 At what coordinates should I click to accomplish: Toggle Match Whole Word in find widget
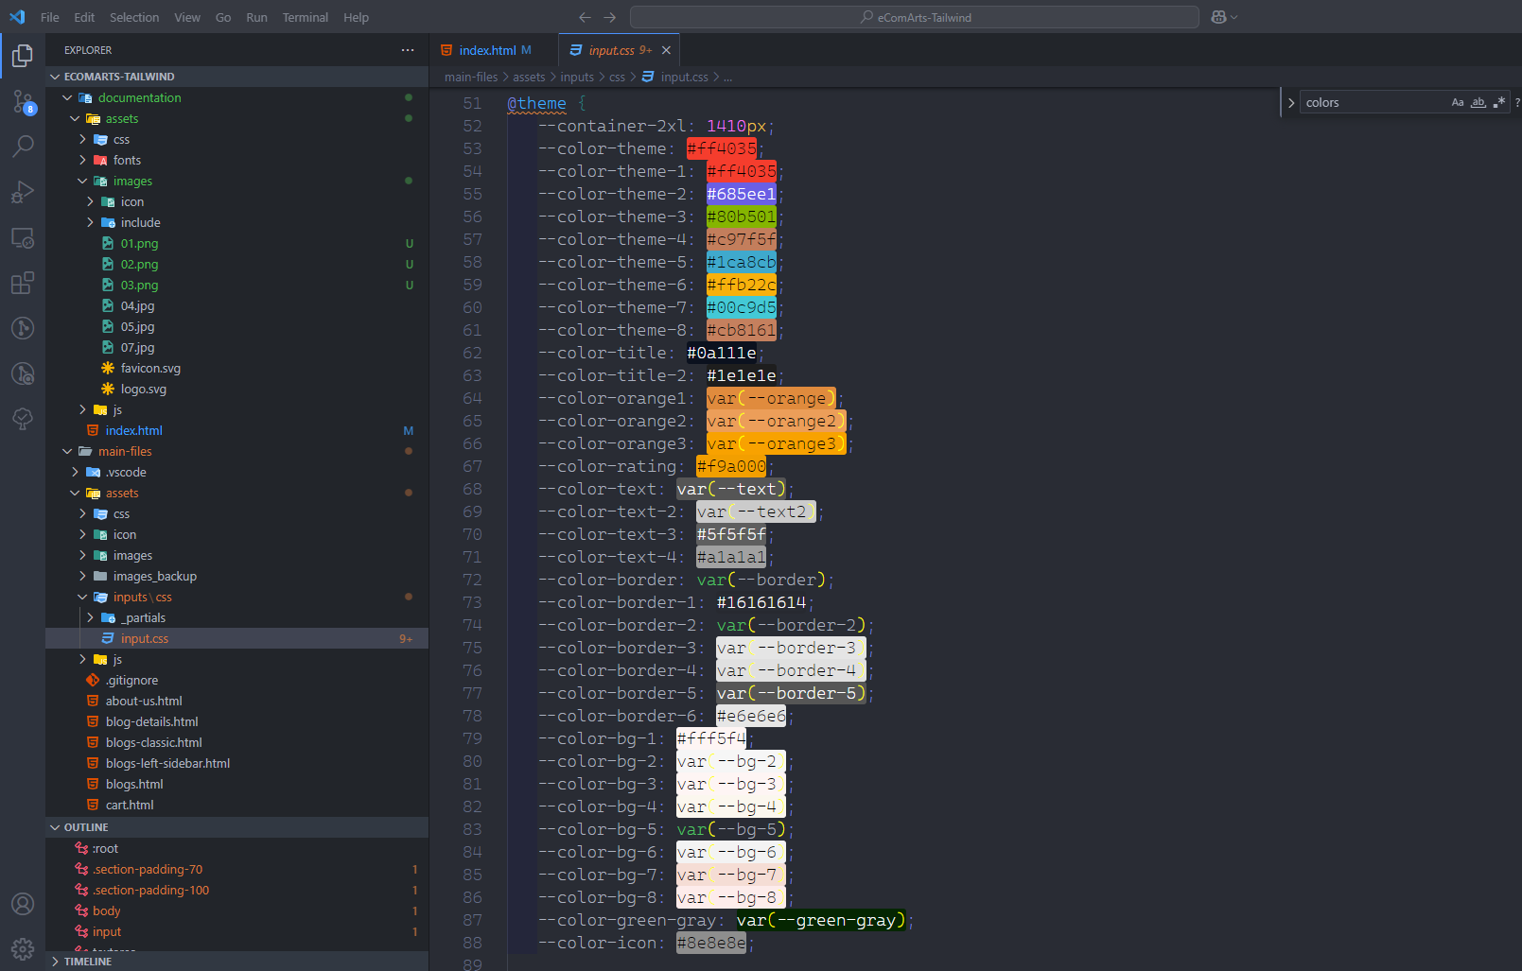point(1478,103)
